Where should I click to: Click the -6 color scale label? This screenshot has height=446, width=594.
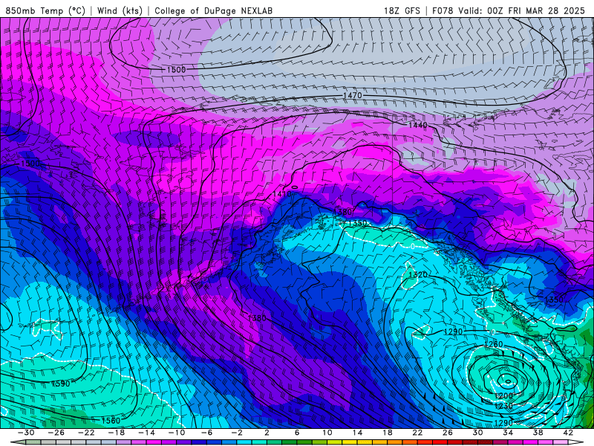pos(207,433)
